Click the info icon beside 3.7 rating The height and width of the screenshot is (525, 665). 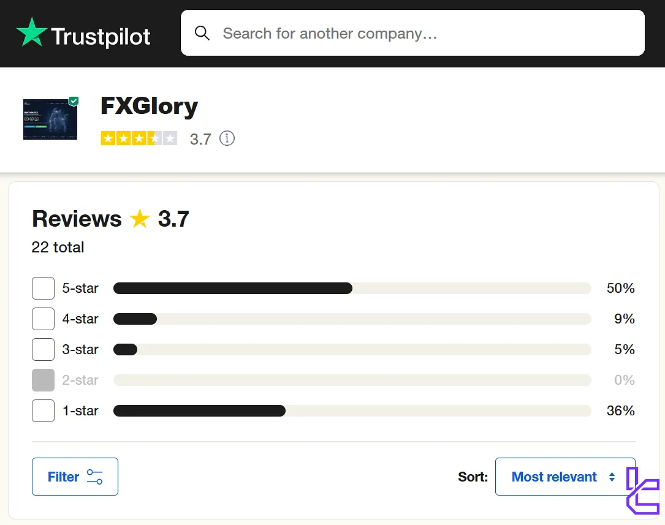227,138
